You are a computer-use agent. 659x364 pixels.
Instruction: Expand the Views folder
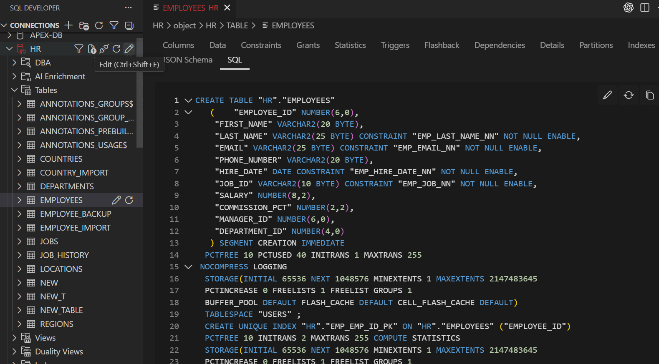coord(14,338)
